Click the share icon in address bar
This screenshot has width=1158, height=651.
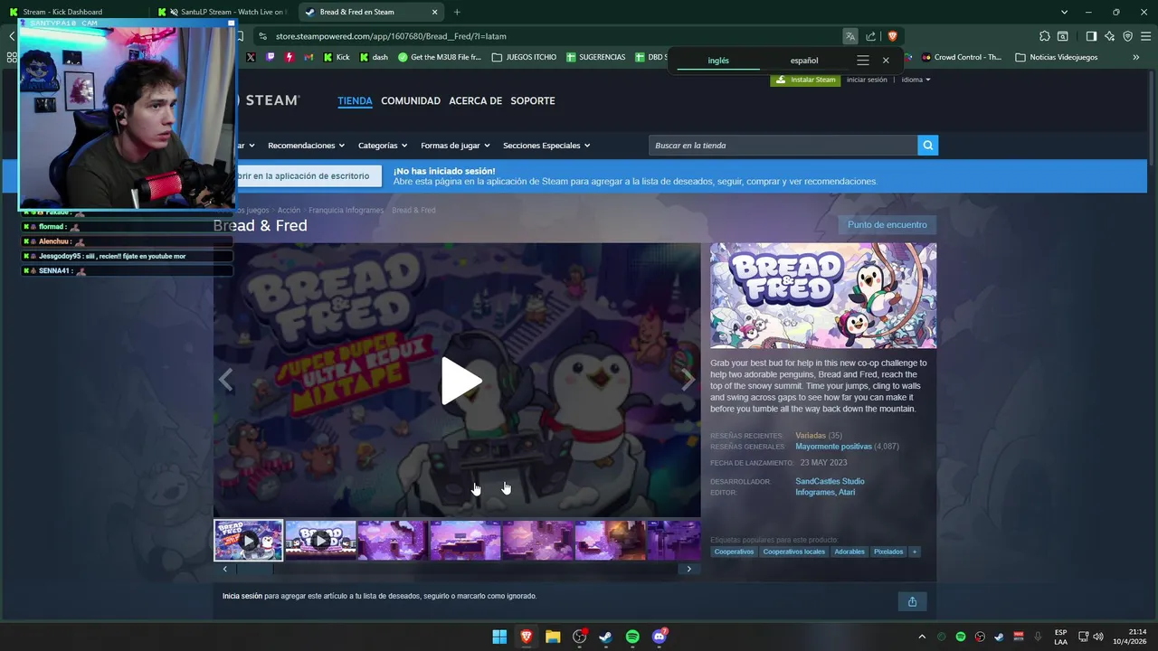click(871, 36)
